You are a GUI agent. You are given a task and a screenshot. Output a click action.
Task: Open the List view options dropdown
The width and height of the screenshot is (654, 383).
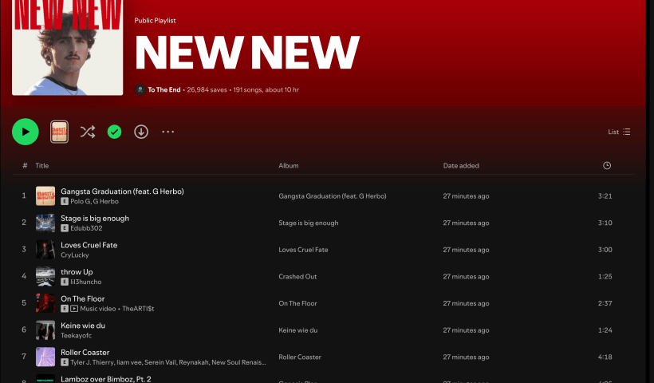pyautogui.click(x=619, y=132)
